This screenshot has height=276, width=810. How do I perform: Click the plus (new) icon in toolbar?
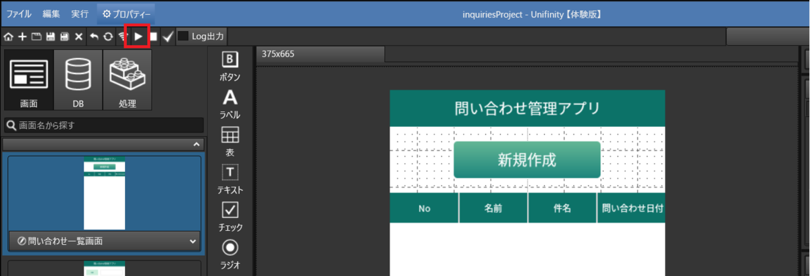point(22,36)
